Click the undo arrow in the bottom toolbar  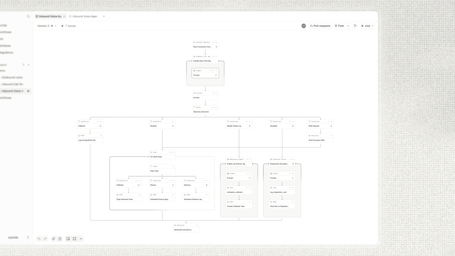pyautogui.click(x=39, y=239)
